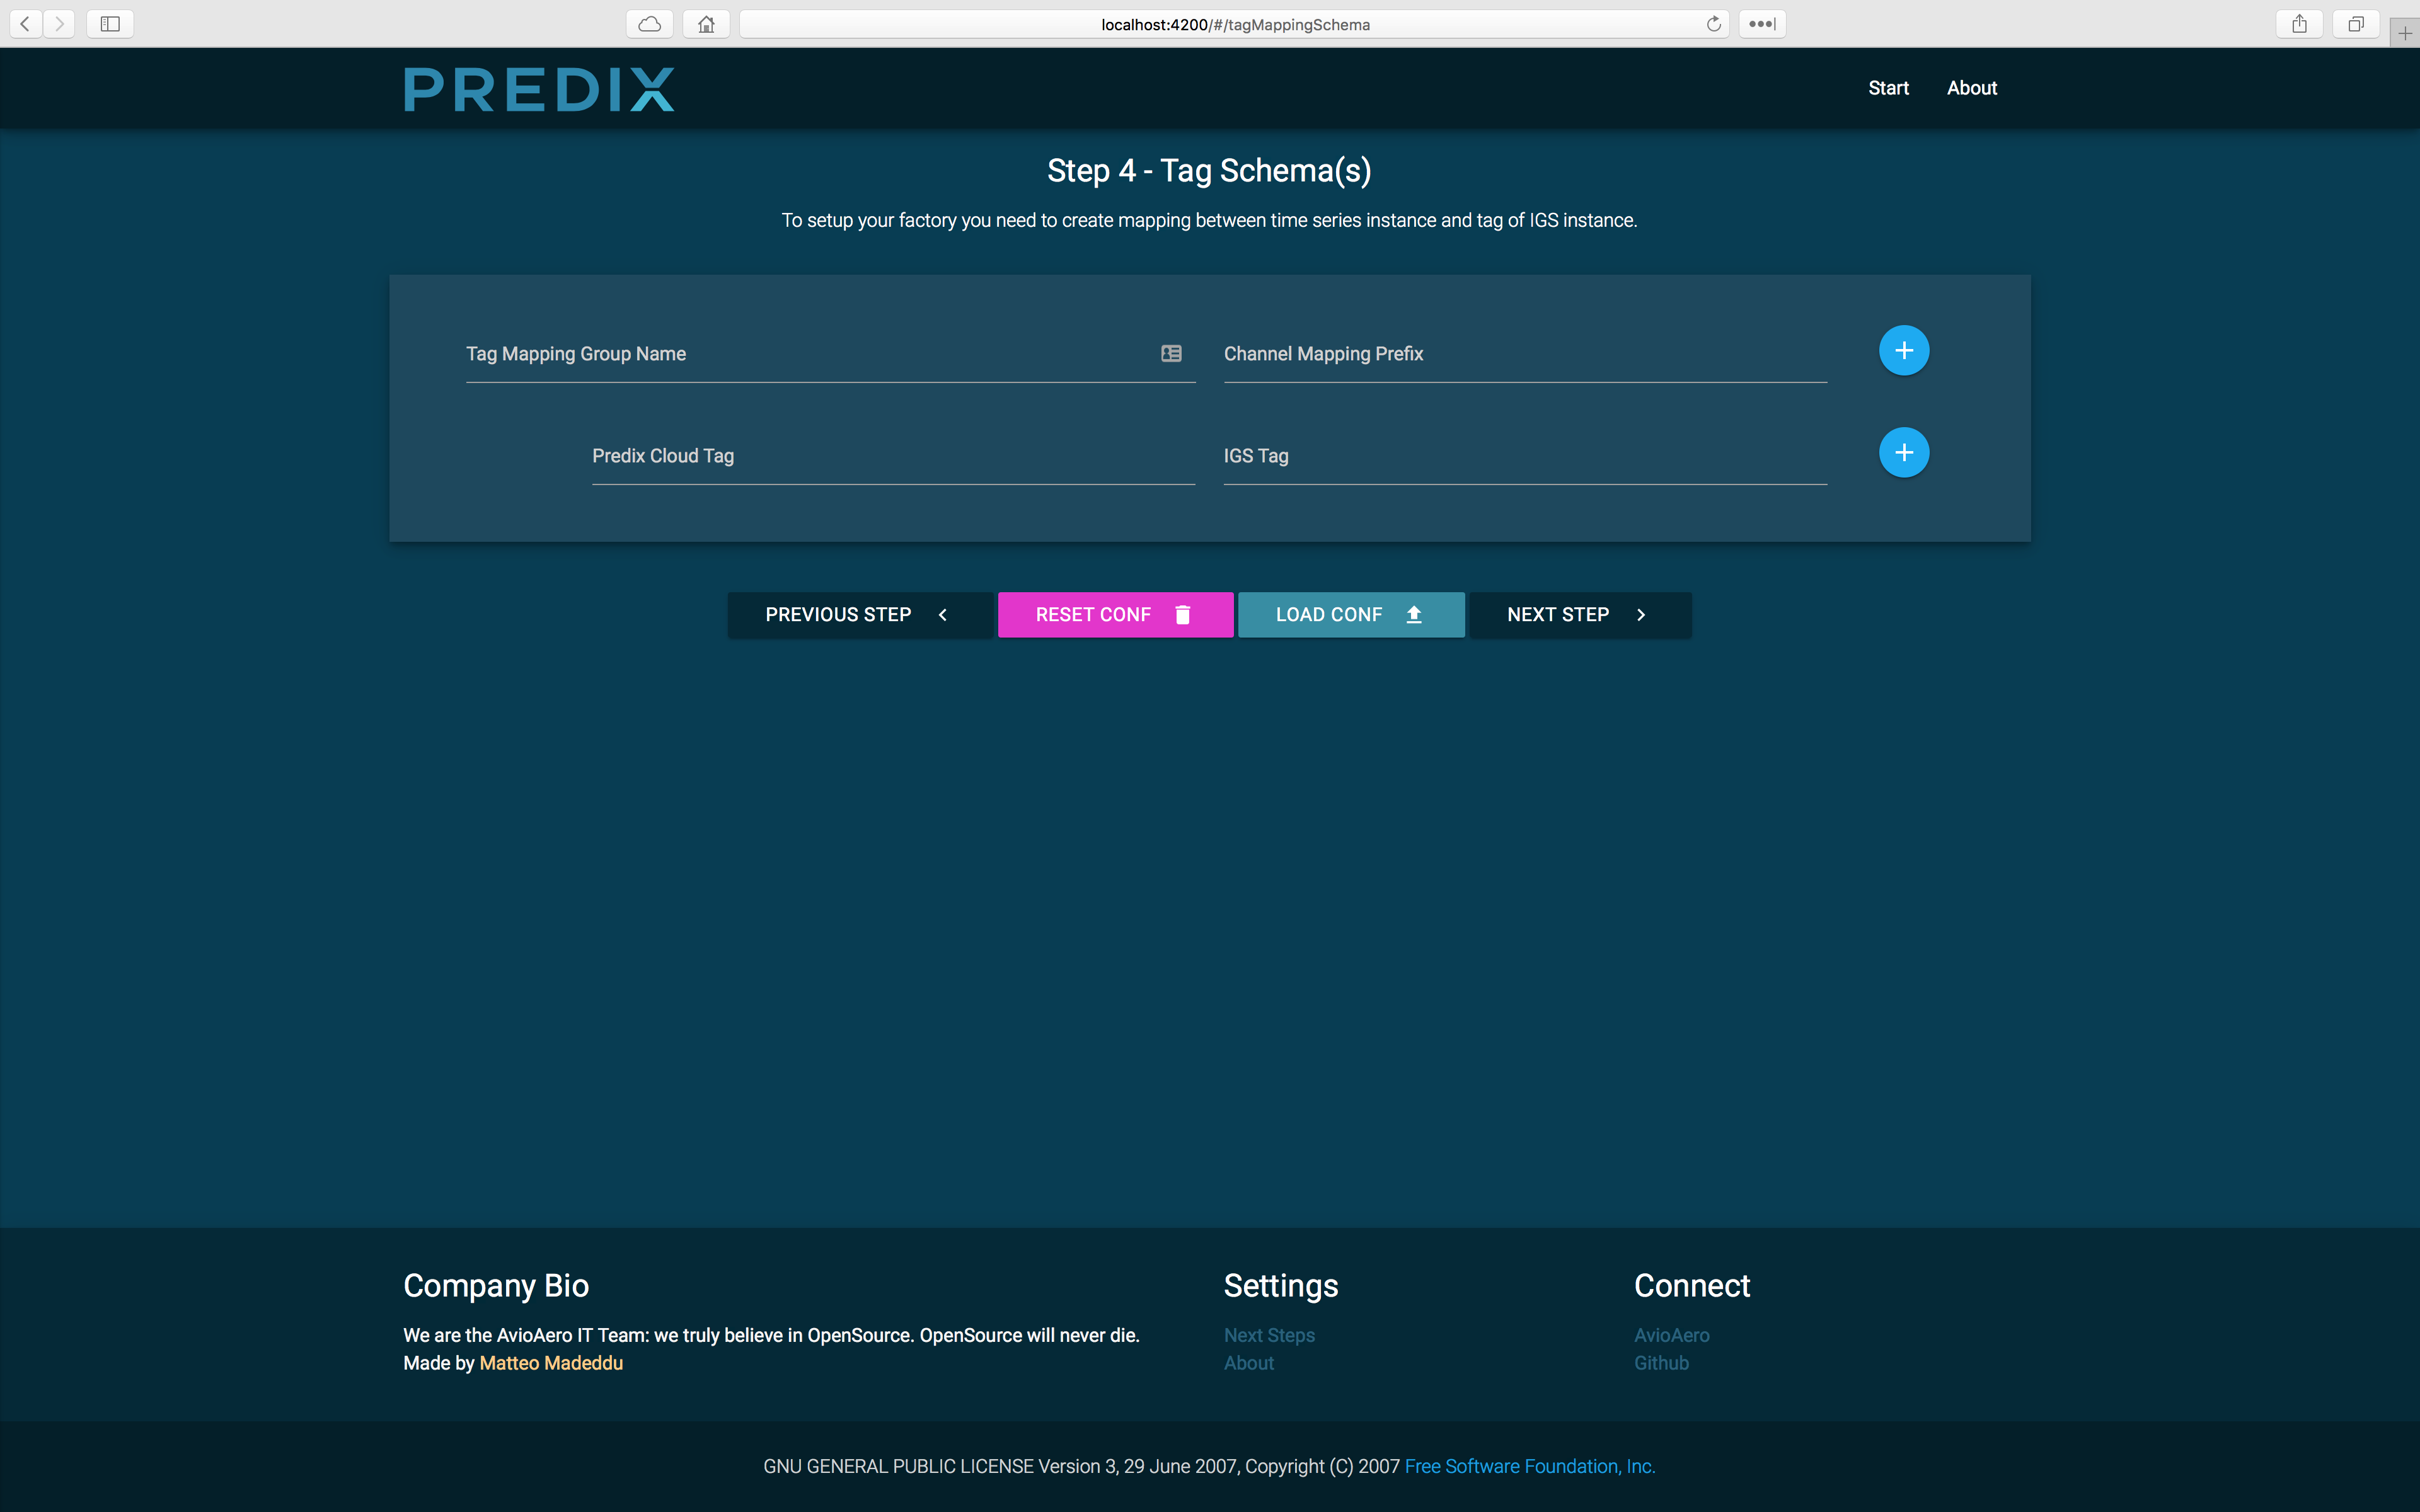Click the Safari home icon
Image resolution: width=2420 pixels, height=1512 pixels.
[x=706, y=24]
